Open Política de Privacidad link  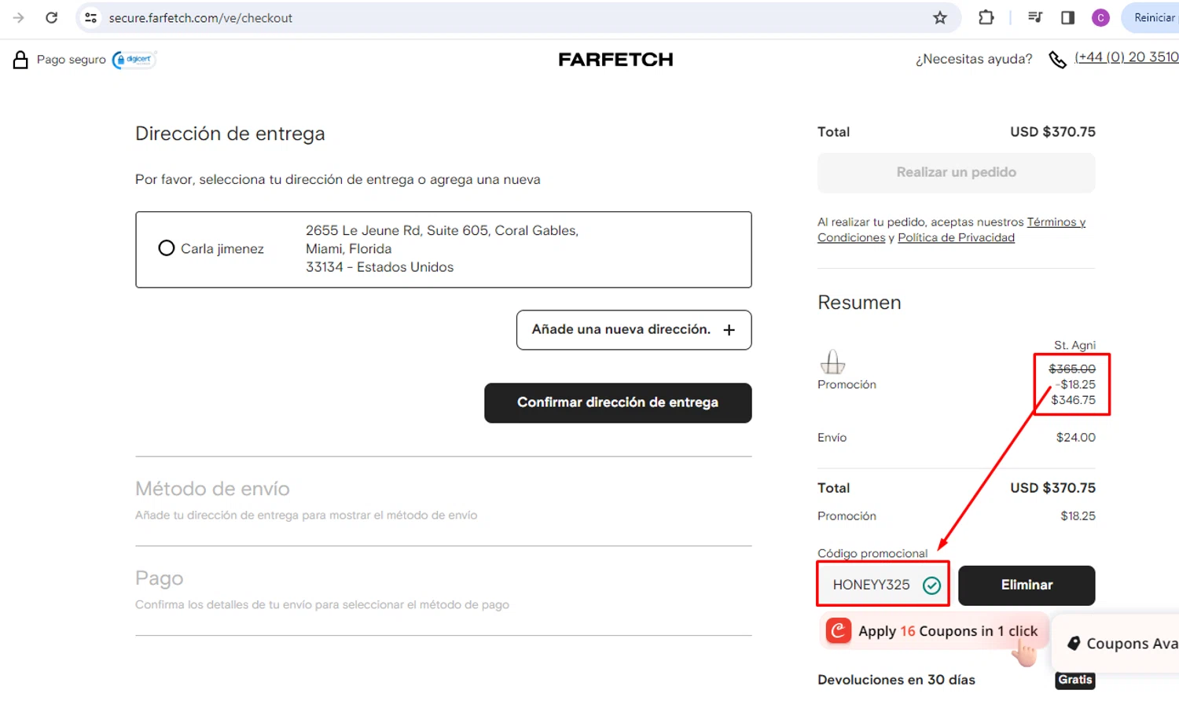(956, 237)
